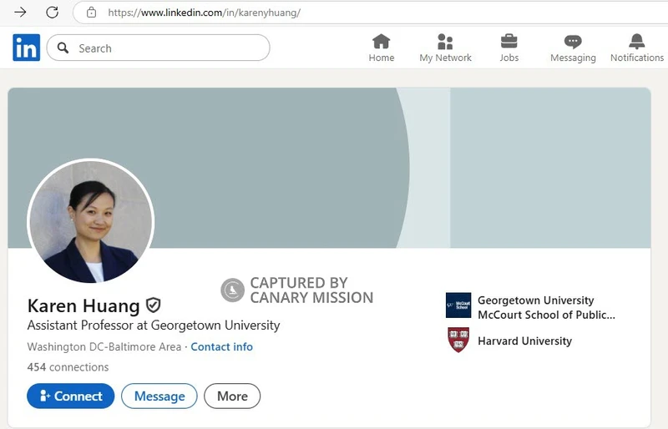
Task: Click the 454 connections text
Action: tap(68, 366)
